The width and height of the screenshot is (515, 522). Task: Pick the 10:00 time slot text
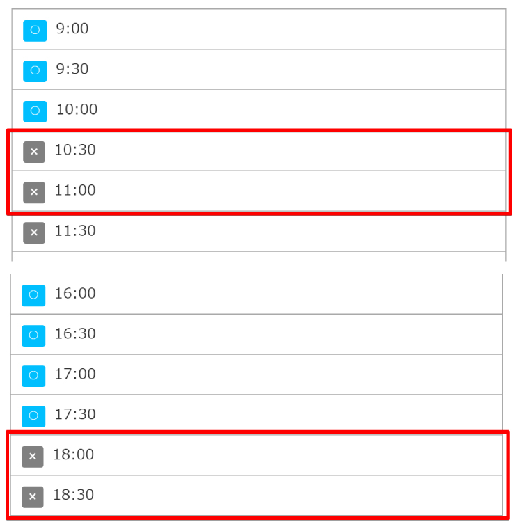(x=77, y=110)
